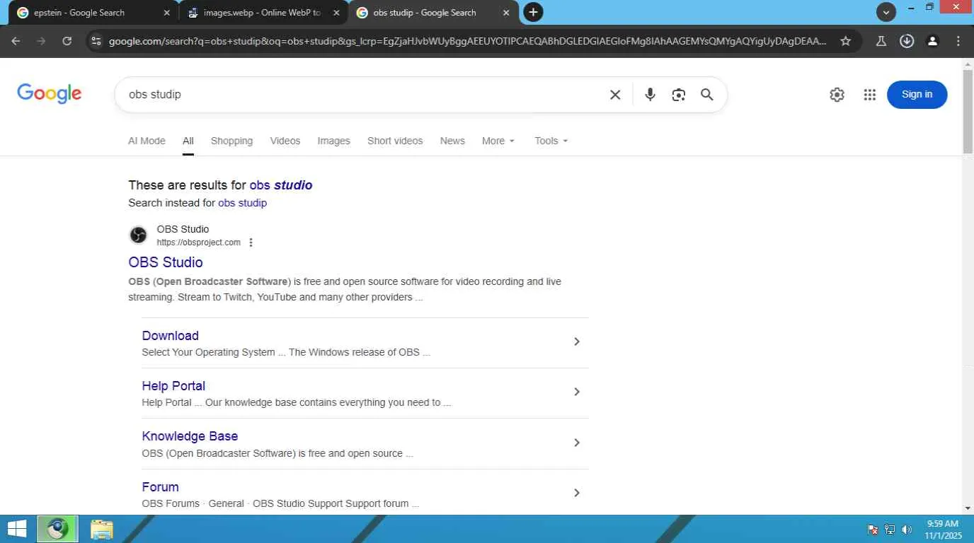This screenshot has height=543, width=974.
Task: Close the images.webp tab
Action: pyautogui.click(x=336, y=13)
